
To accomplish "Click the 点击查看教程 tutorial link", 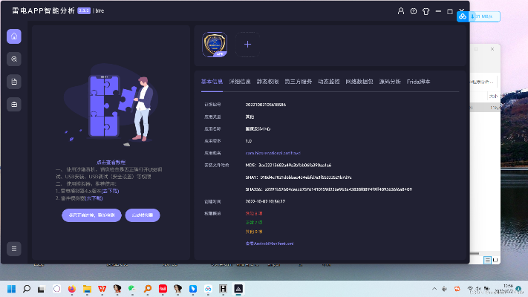I will tap(111, 161).
